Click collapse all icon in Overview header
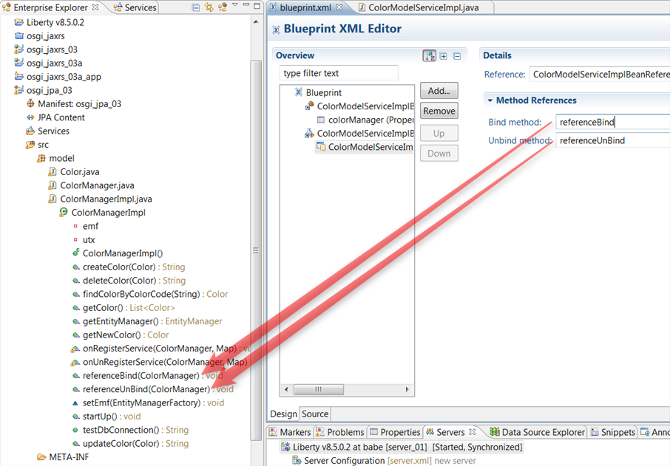Image resolution: width=670 pixels, height=466 pixels. point(457,55)
